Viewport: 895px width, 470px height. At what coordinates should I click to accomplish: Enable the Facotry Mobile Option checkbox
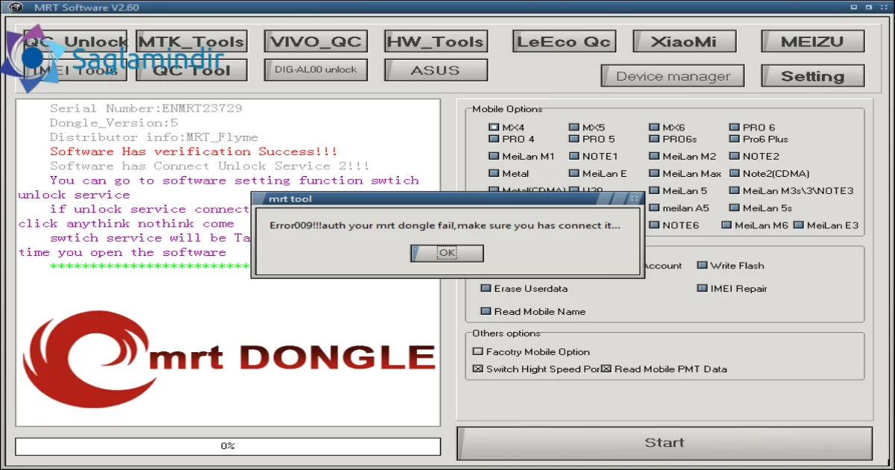531,351
